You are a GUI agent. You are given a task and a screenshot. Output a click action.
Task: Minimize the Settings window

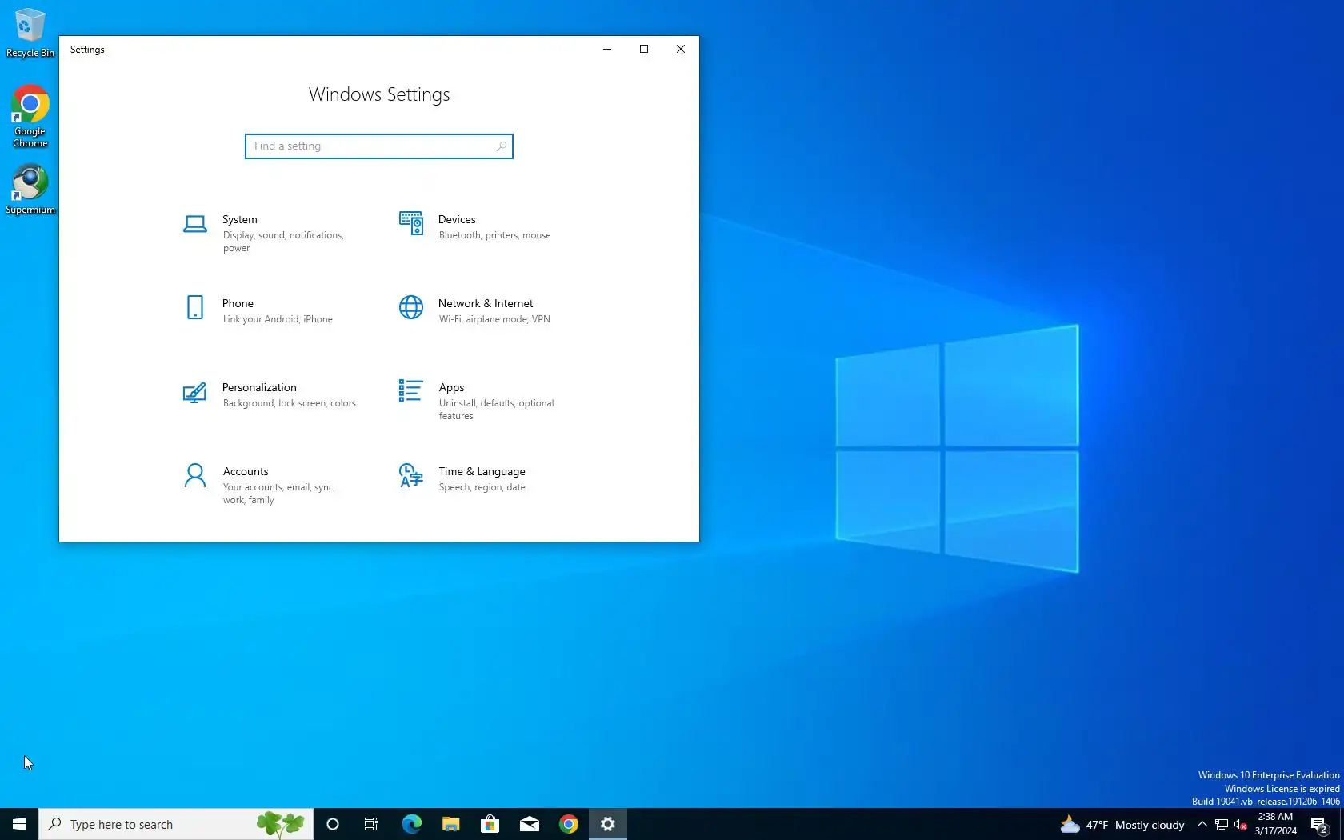pyautogui.click(x=607, y=49)
